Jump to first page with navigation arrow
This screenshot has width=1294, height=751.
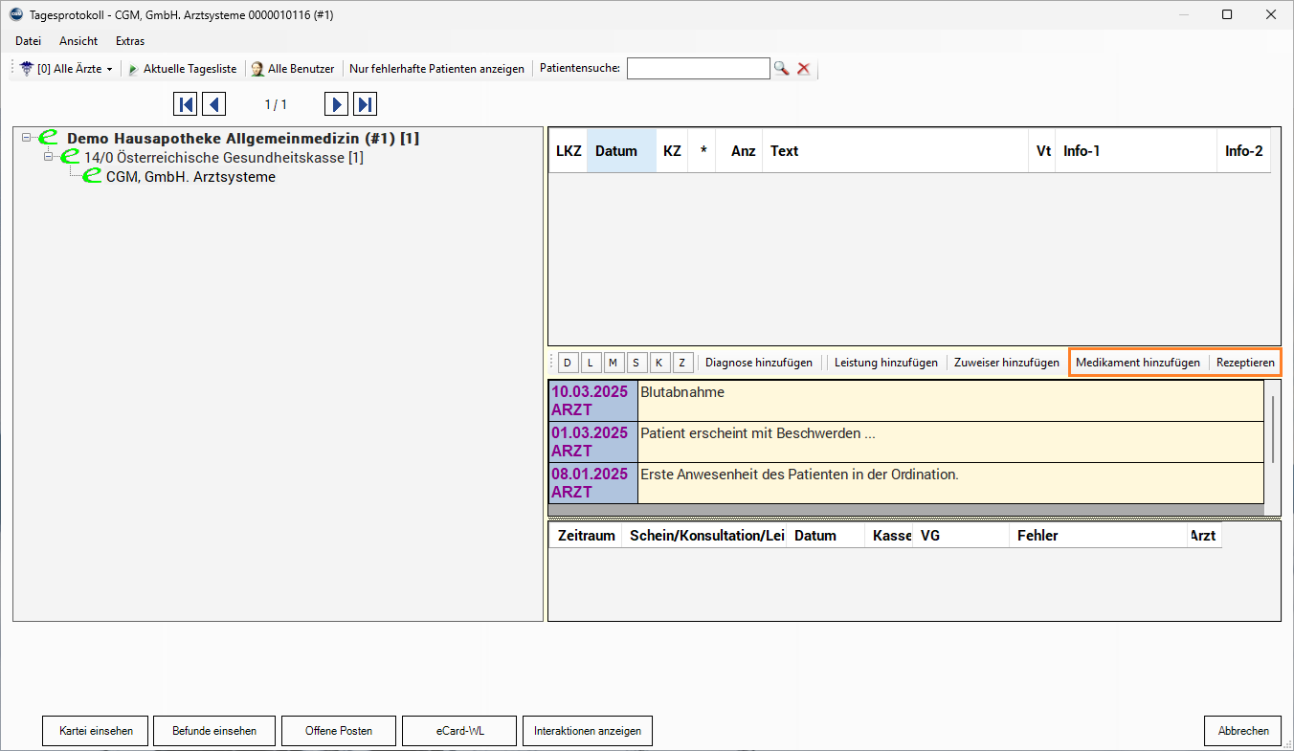click(186, 104)
